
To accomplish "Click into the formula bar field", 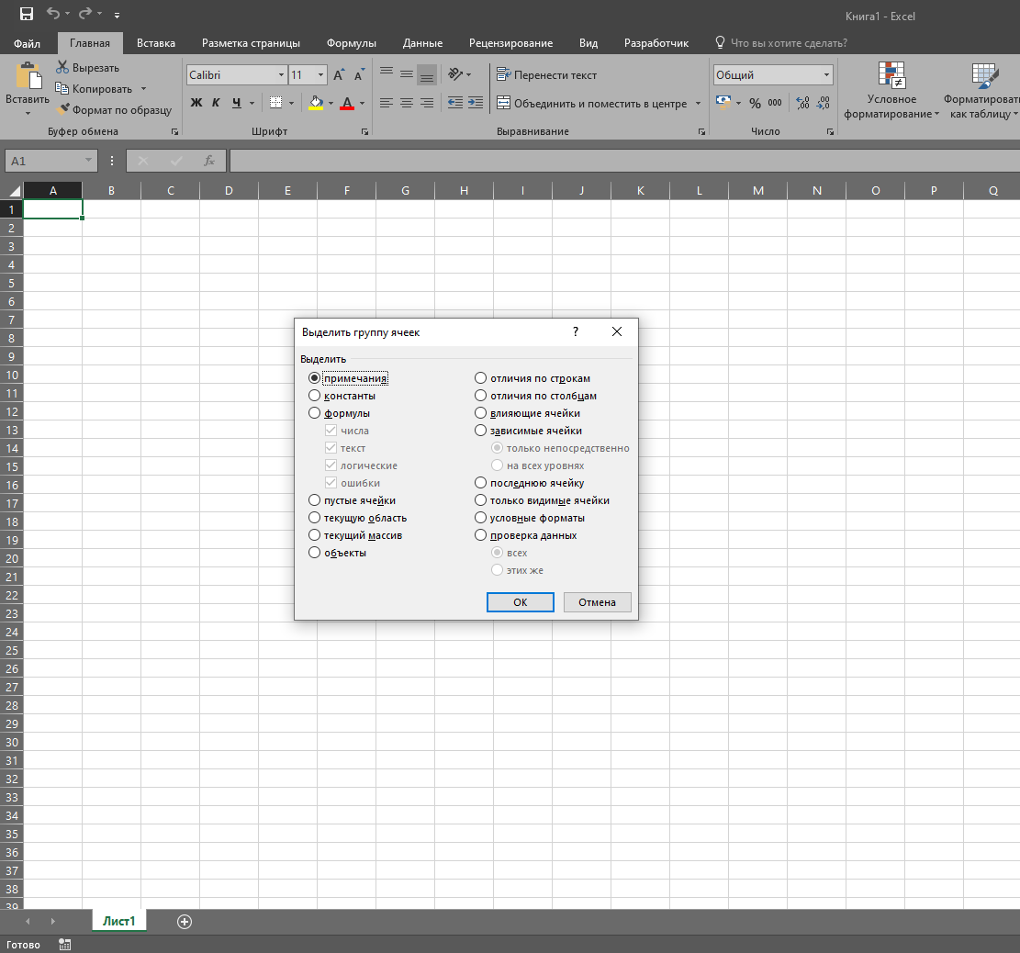I will (x=624, y=161).
